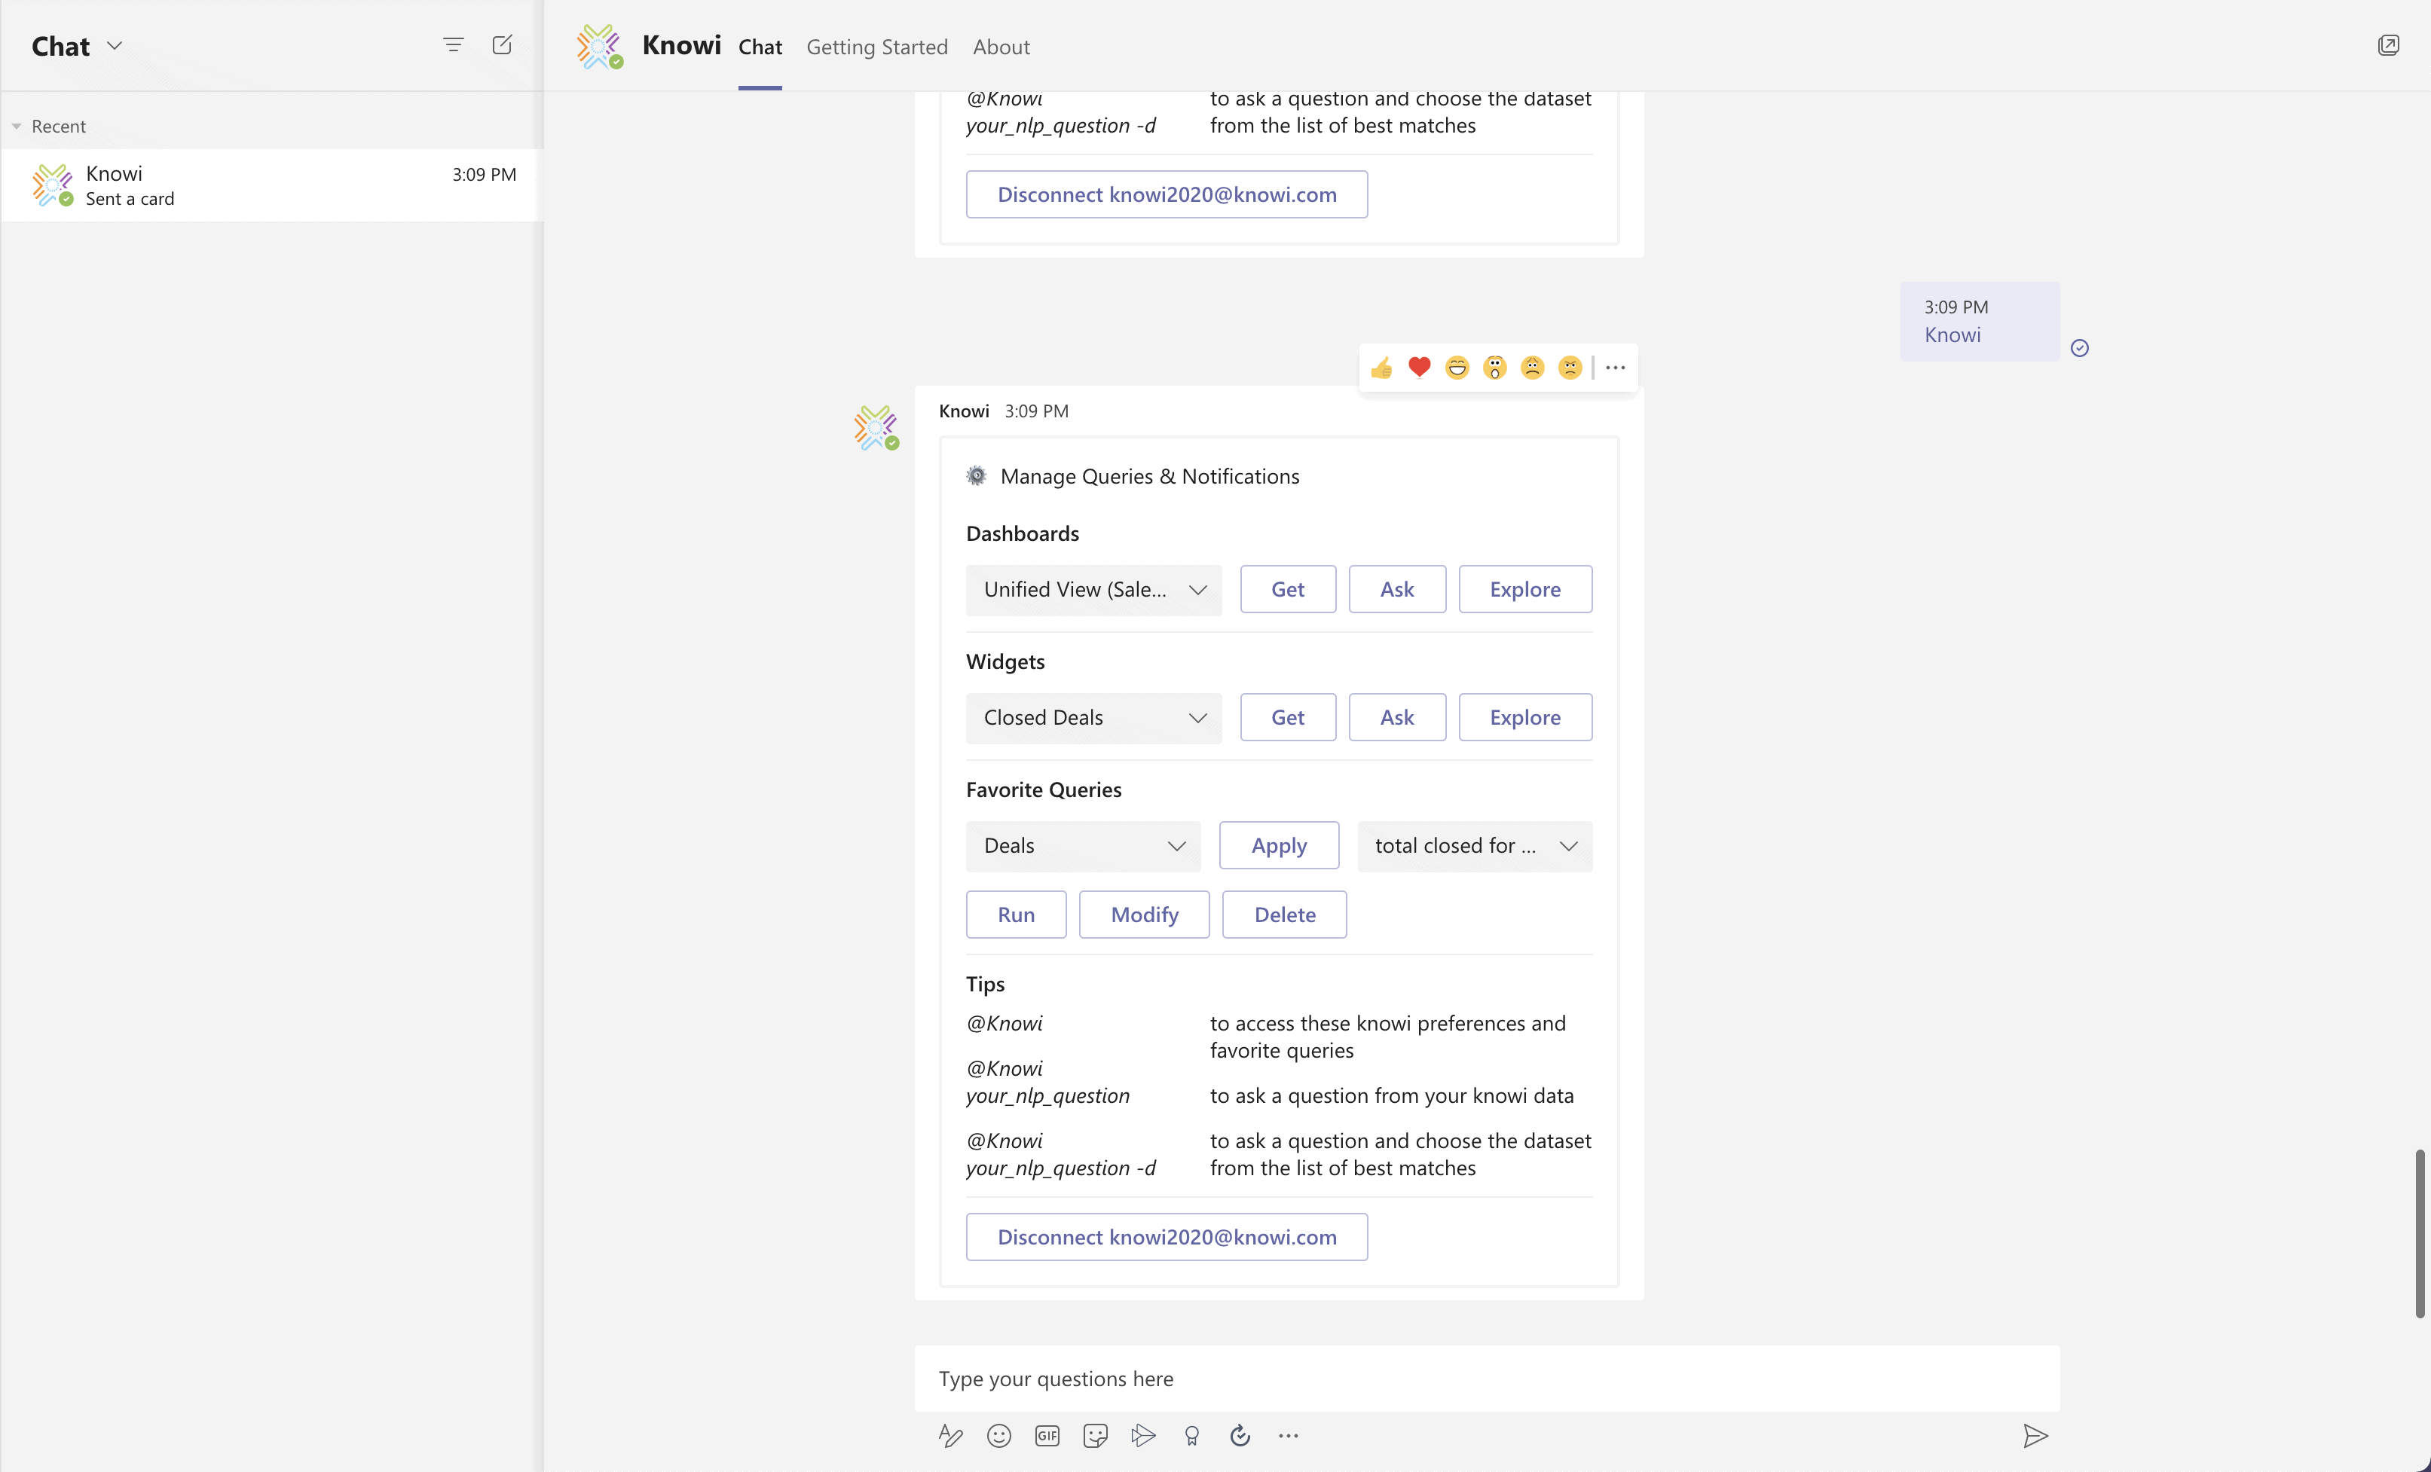This screenshot has width=2431, height=1472.
Task: Click 'Manage Queries & Notifications' card title
Action: pyautogui.click(x=1149, y=477)
